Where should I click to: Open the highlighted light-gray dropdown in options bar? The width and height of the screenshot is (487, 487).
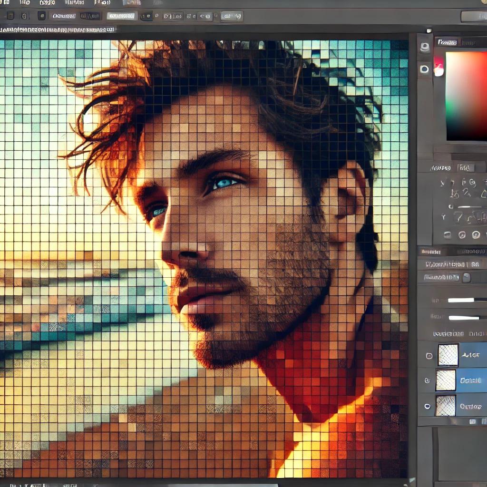[121, 16]
